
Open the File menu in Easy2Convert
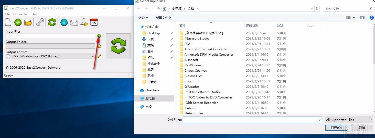coord(7,14)
